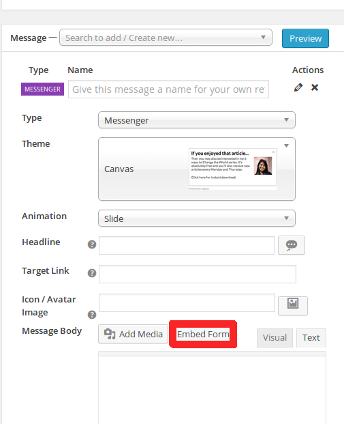The image size is (344, 424).
Task: Click the Target Link text field
Action: click(x=198, y=274)
